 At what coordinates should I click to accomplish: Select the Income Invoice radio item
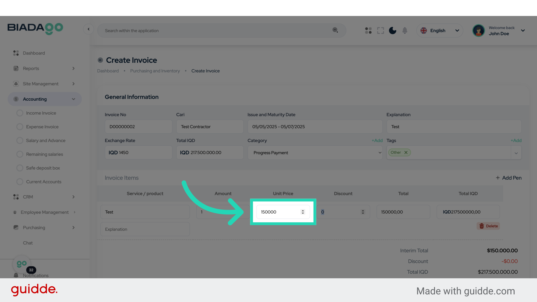(x=20, y=113)
